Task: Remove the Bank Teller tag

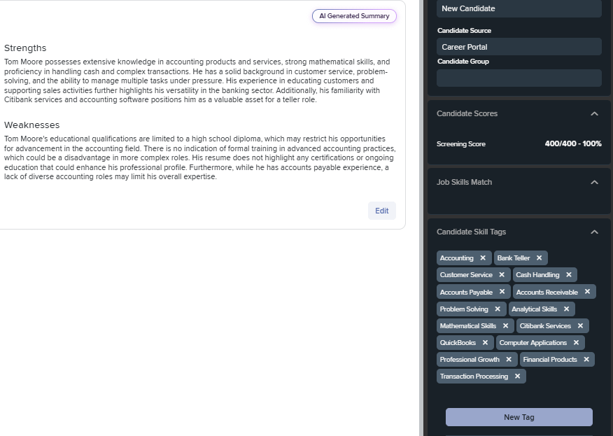Action: pyautogui.click(x=539, y=258)
